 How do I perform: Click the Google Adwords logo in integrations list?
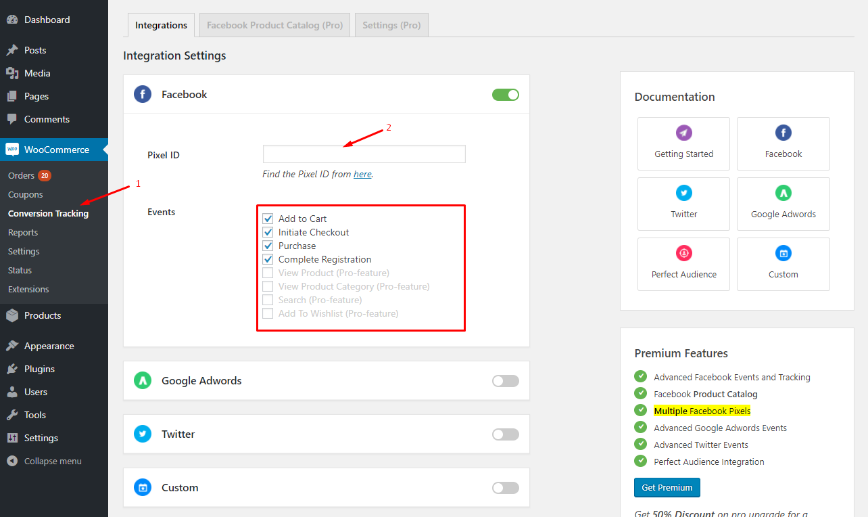point(143,380)
